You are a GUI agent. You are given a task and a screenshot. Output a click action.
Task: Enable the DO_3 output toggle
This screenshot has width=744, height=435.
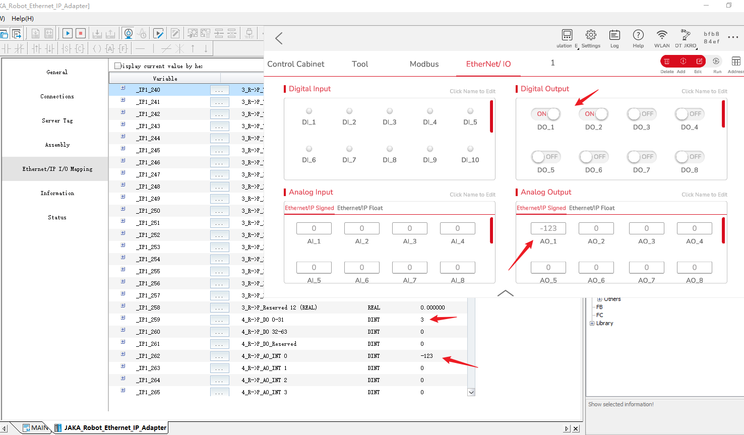[x=641, y=114]
